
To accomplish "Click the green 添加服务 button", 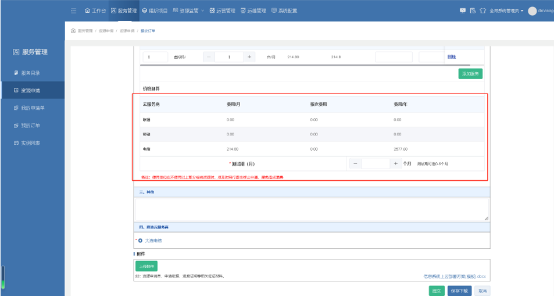I will pos(470,73).
